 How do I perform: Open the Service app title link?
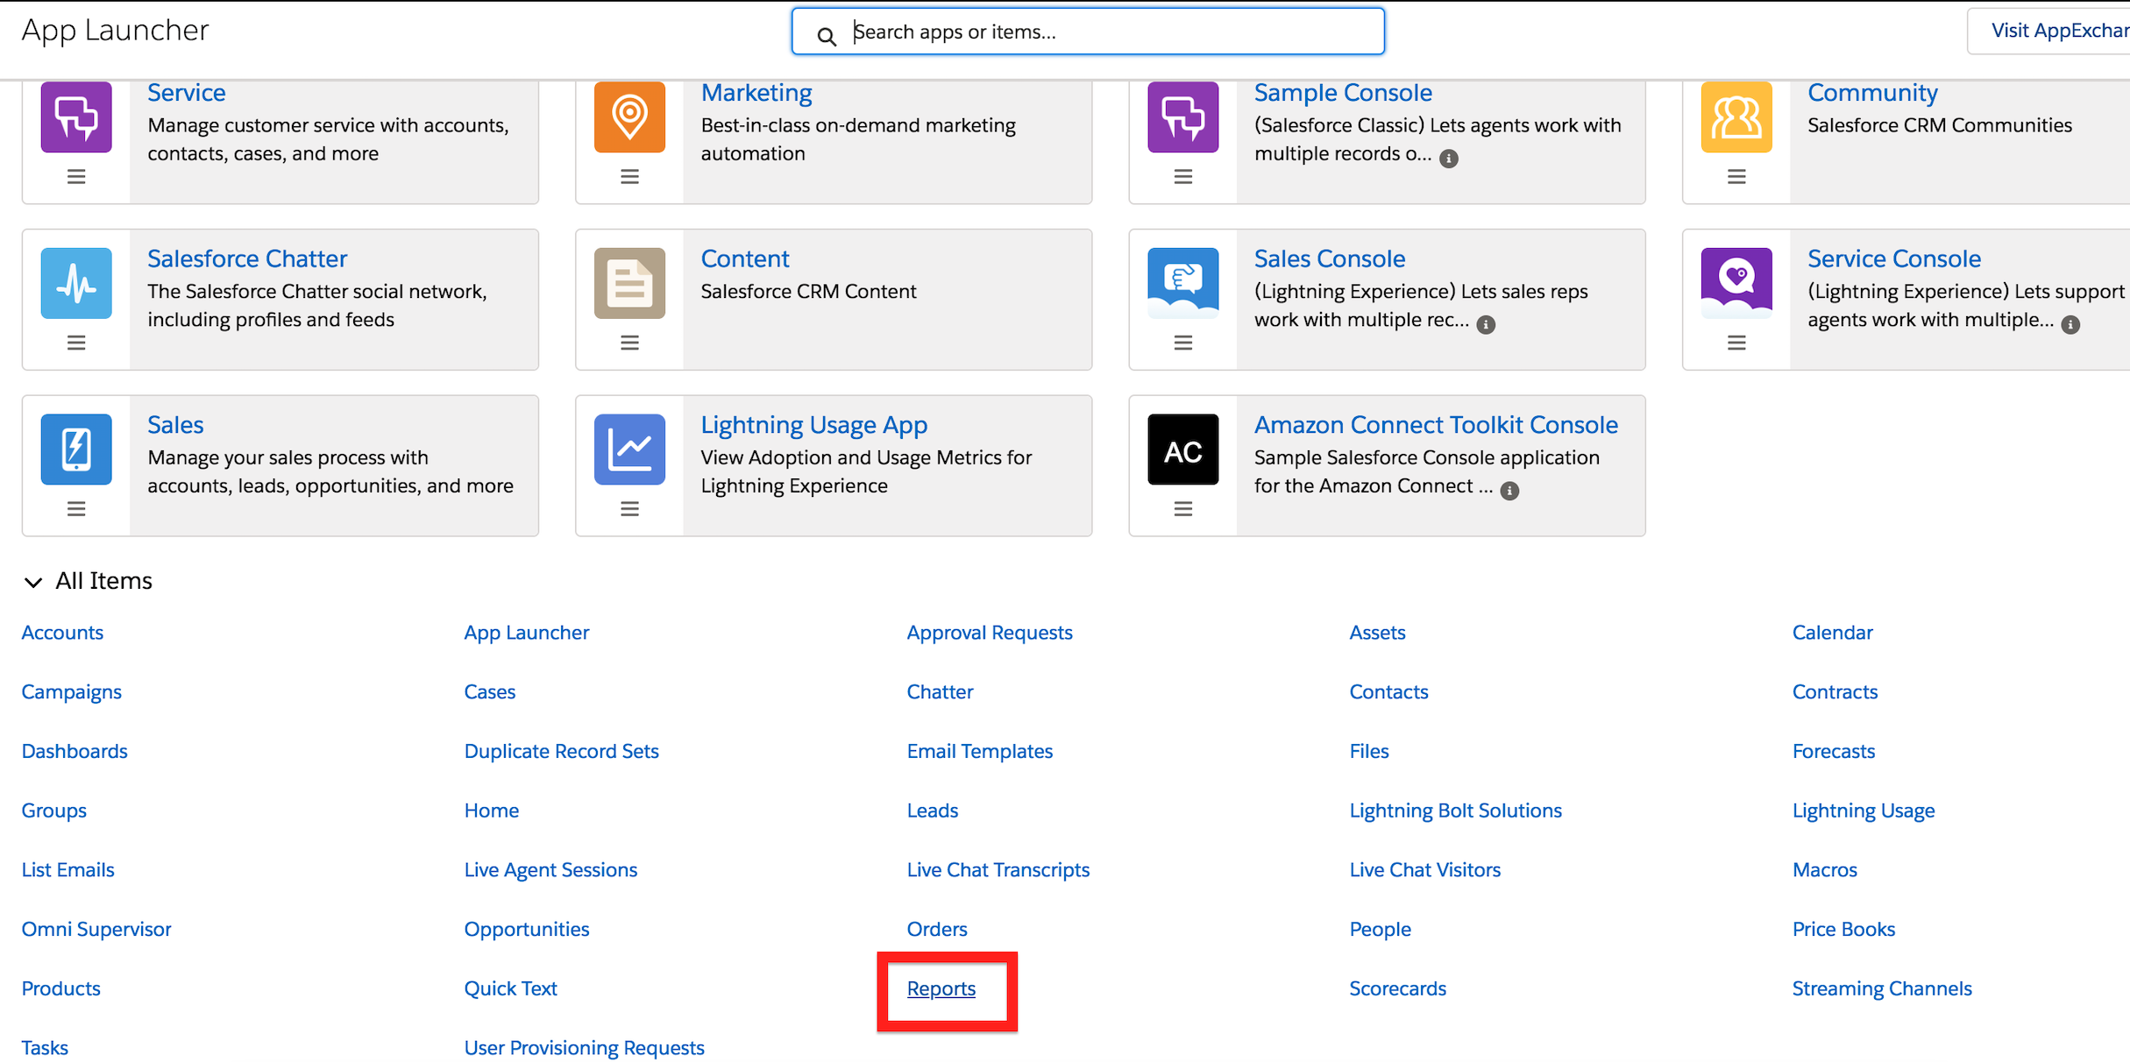(186, 92)
